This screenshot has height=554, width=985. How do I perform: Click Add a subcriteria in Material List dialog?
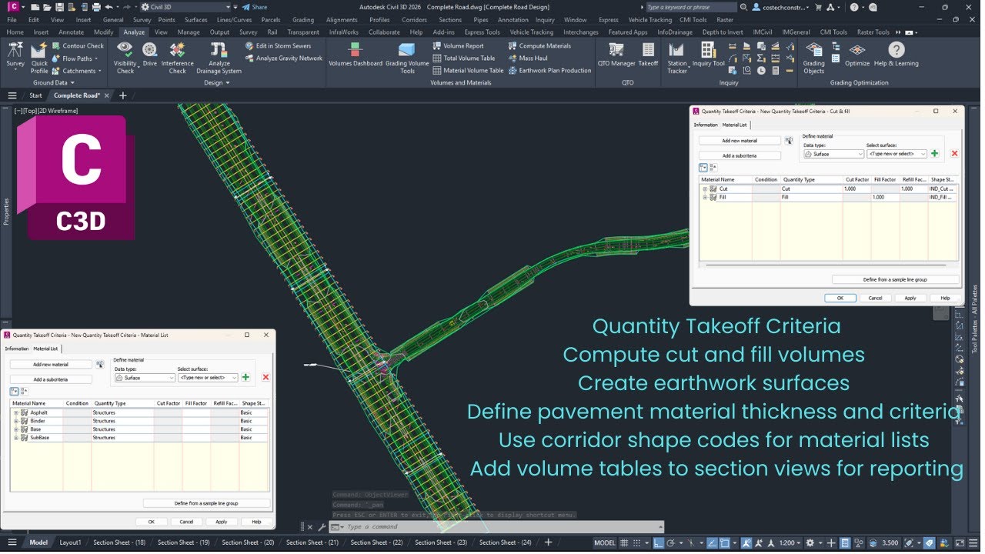(x=51, y=379)
